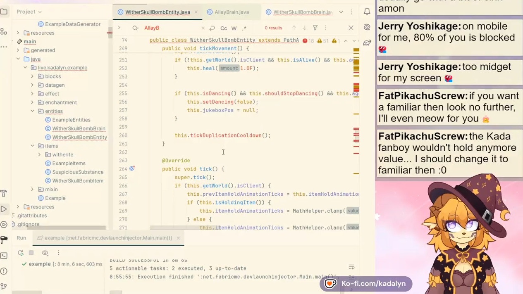Click the Structure tool window icon
The width and height of the screenshot is (523, 294).
4,31
